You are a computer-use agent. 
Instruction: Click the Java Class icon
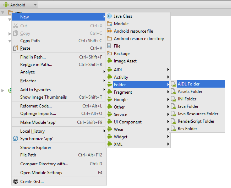coord(109,16)
